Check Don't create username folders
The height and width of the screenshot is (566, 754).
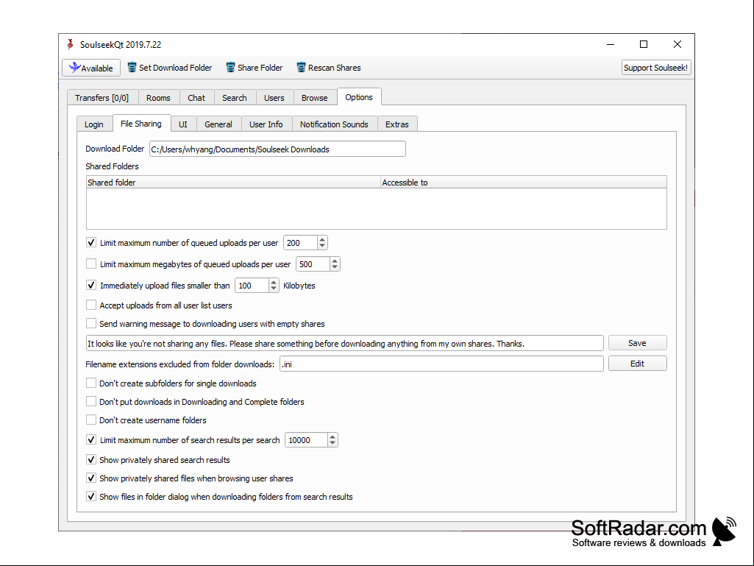point(91,420)
